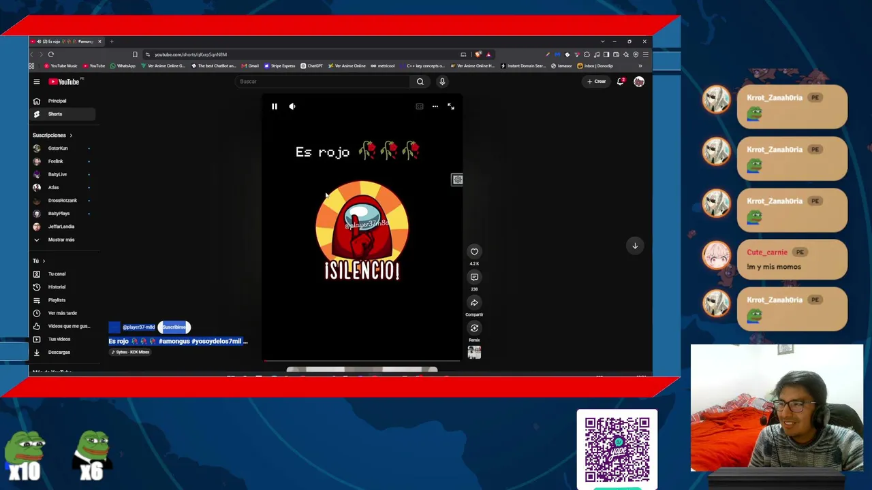The image size is (872, 490).
Task: Submit search with magnifier icon
Action: (420, 82)
